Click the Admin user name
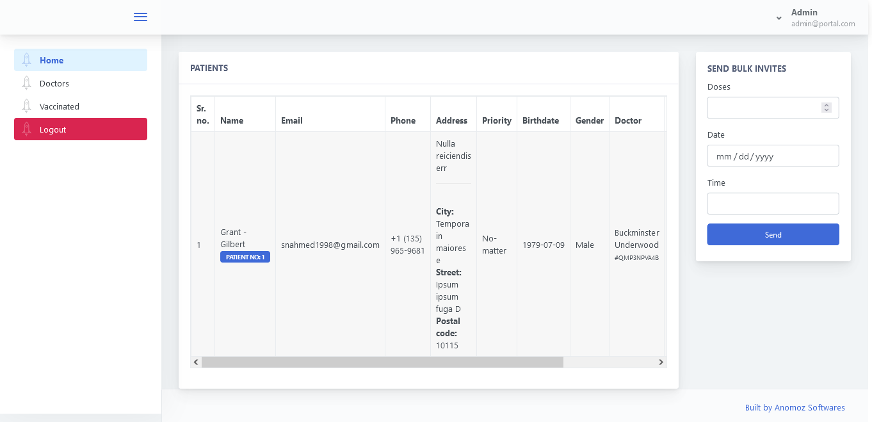 pyautogui.click(x=804, y=12)
